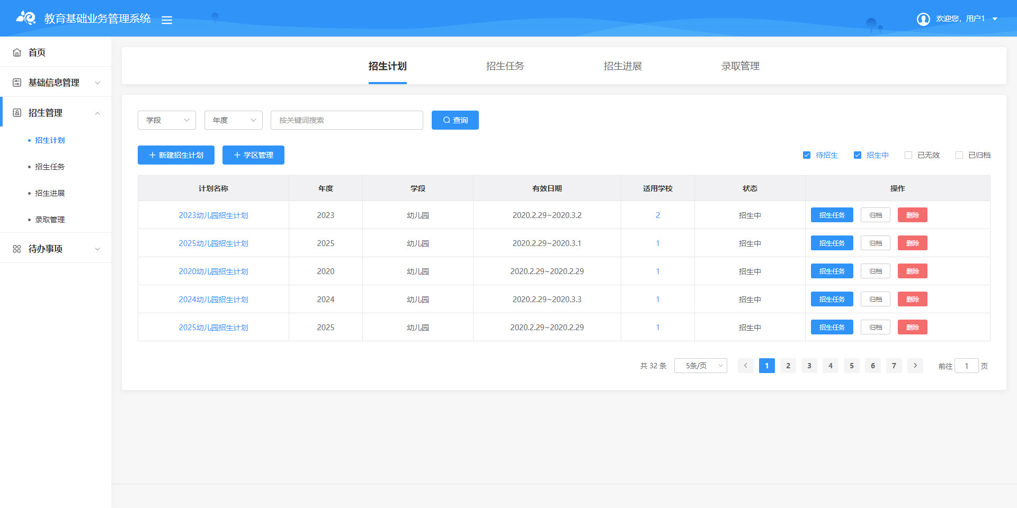Click school count 2 in 2023 plan row

click(x=658, y=215)
